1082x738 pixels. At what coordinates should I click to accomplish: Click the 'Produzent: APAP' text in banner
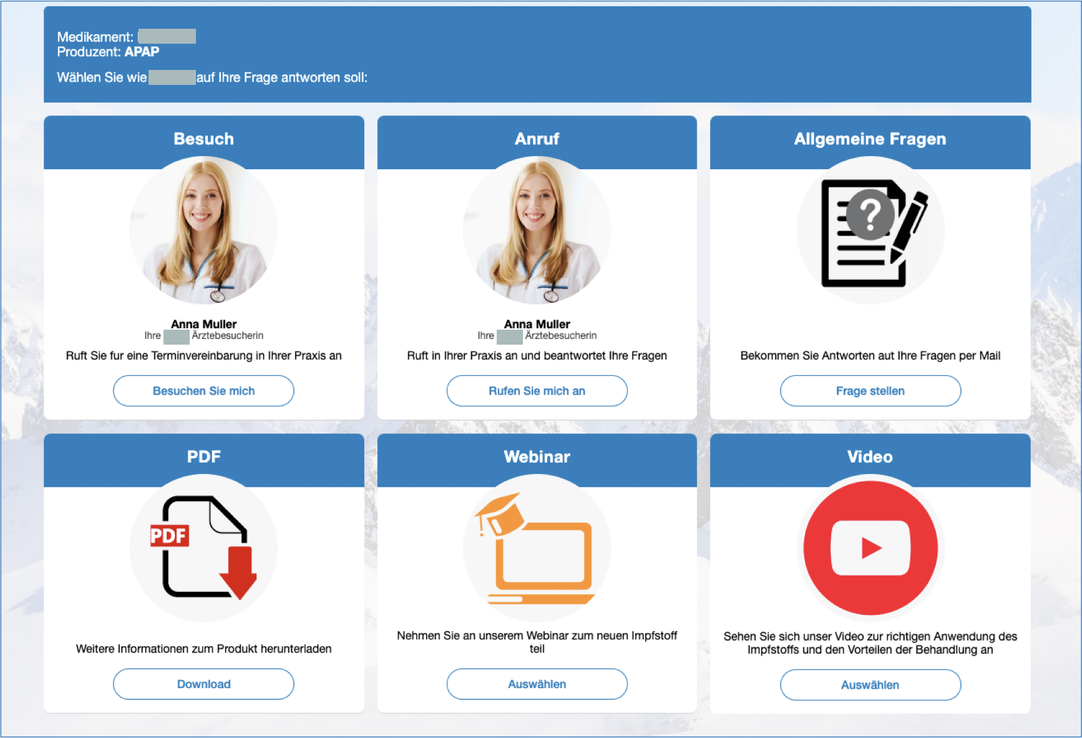pyautogui.click(x=108, y=52)
